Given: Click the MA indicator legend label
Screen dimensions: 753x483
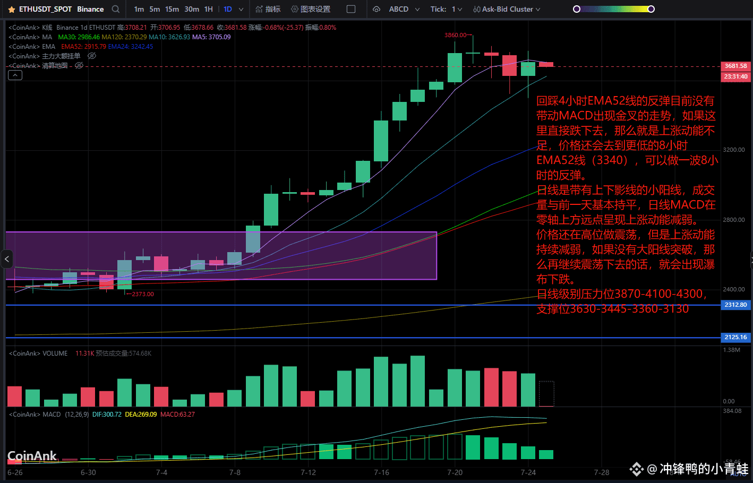Looking at the screenshot, I should click(x=47, y=37).
